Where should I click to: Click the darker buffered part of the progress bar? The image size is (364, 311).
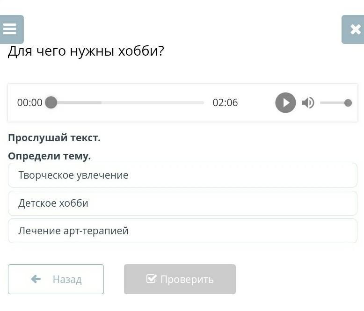tap(80, 102)
